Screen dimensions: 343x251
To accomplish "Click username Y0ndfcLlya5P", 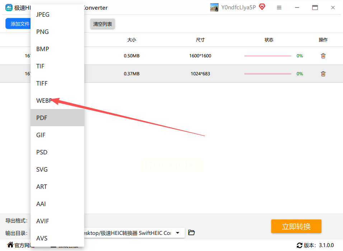I will 239,8.
